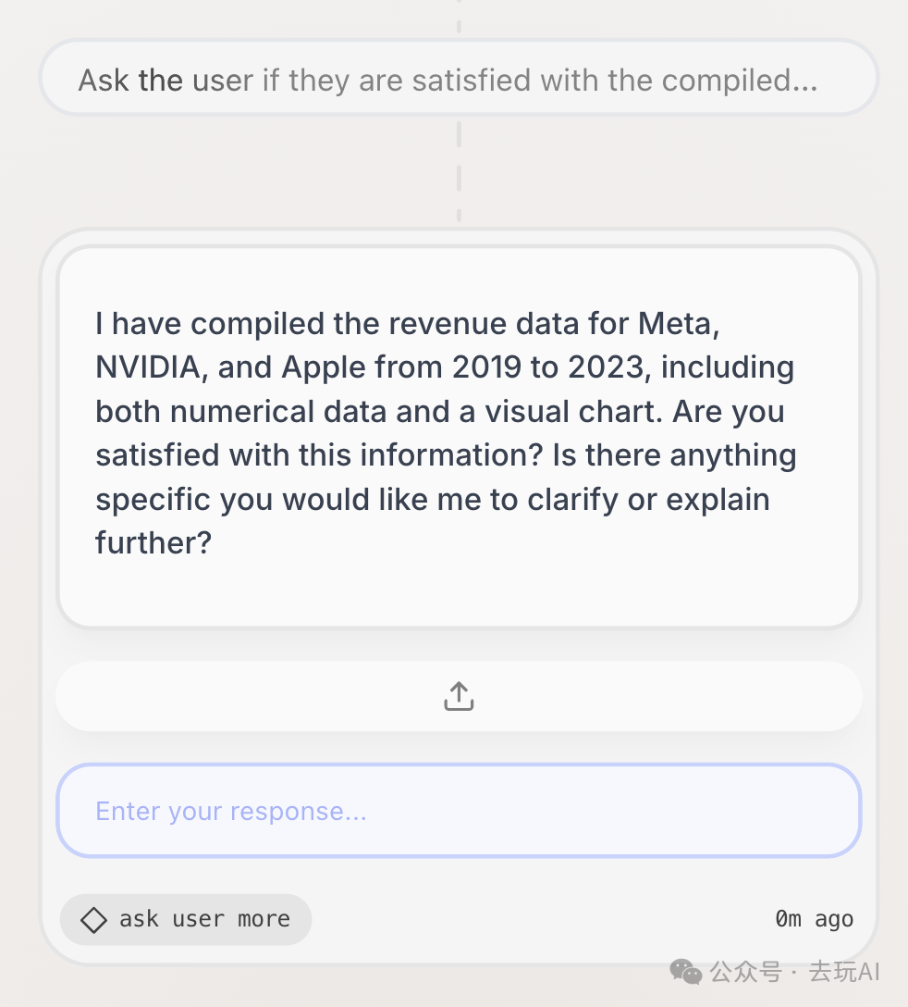Click the word further? ending the message
This screenshot has width=908, height=1007.
pyautogui.click(x=153, y=542)
